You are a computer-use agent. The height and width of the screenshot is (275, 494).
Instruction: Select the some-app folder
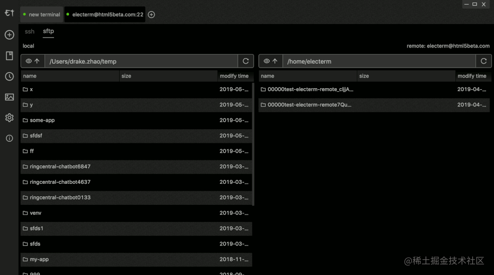coord(137,120)
